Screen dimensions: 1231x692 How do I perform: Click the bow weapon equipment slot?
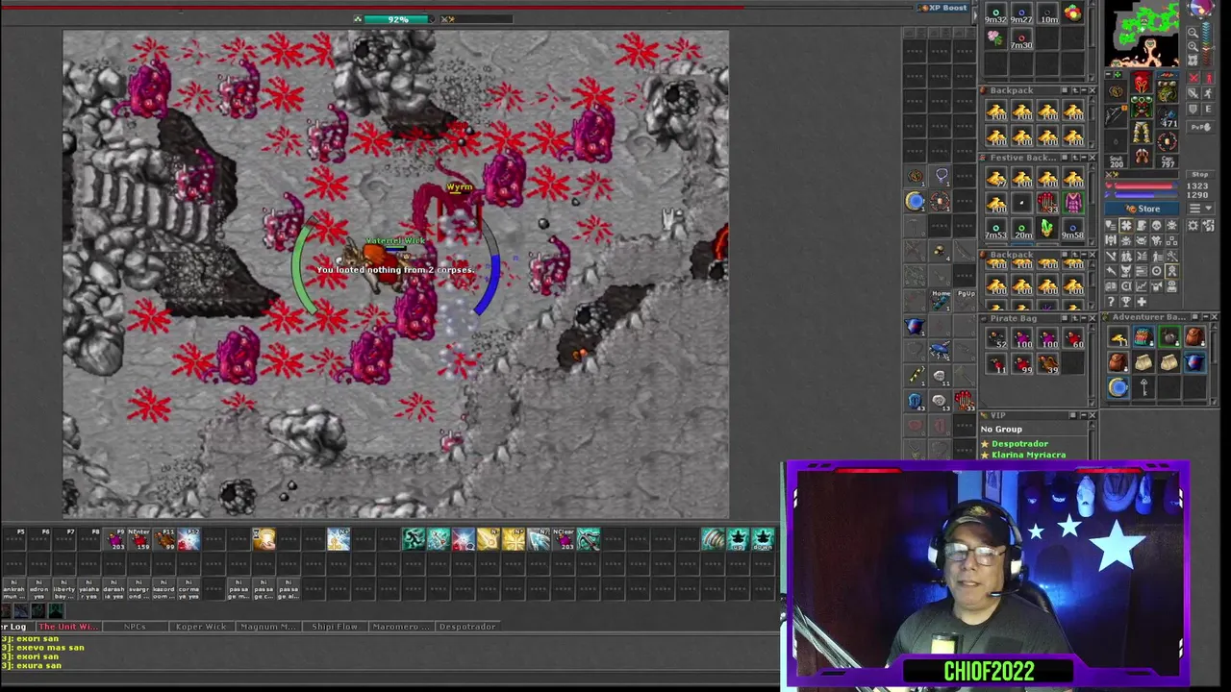pos(1116,115)
